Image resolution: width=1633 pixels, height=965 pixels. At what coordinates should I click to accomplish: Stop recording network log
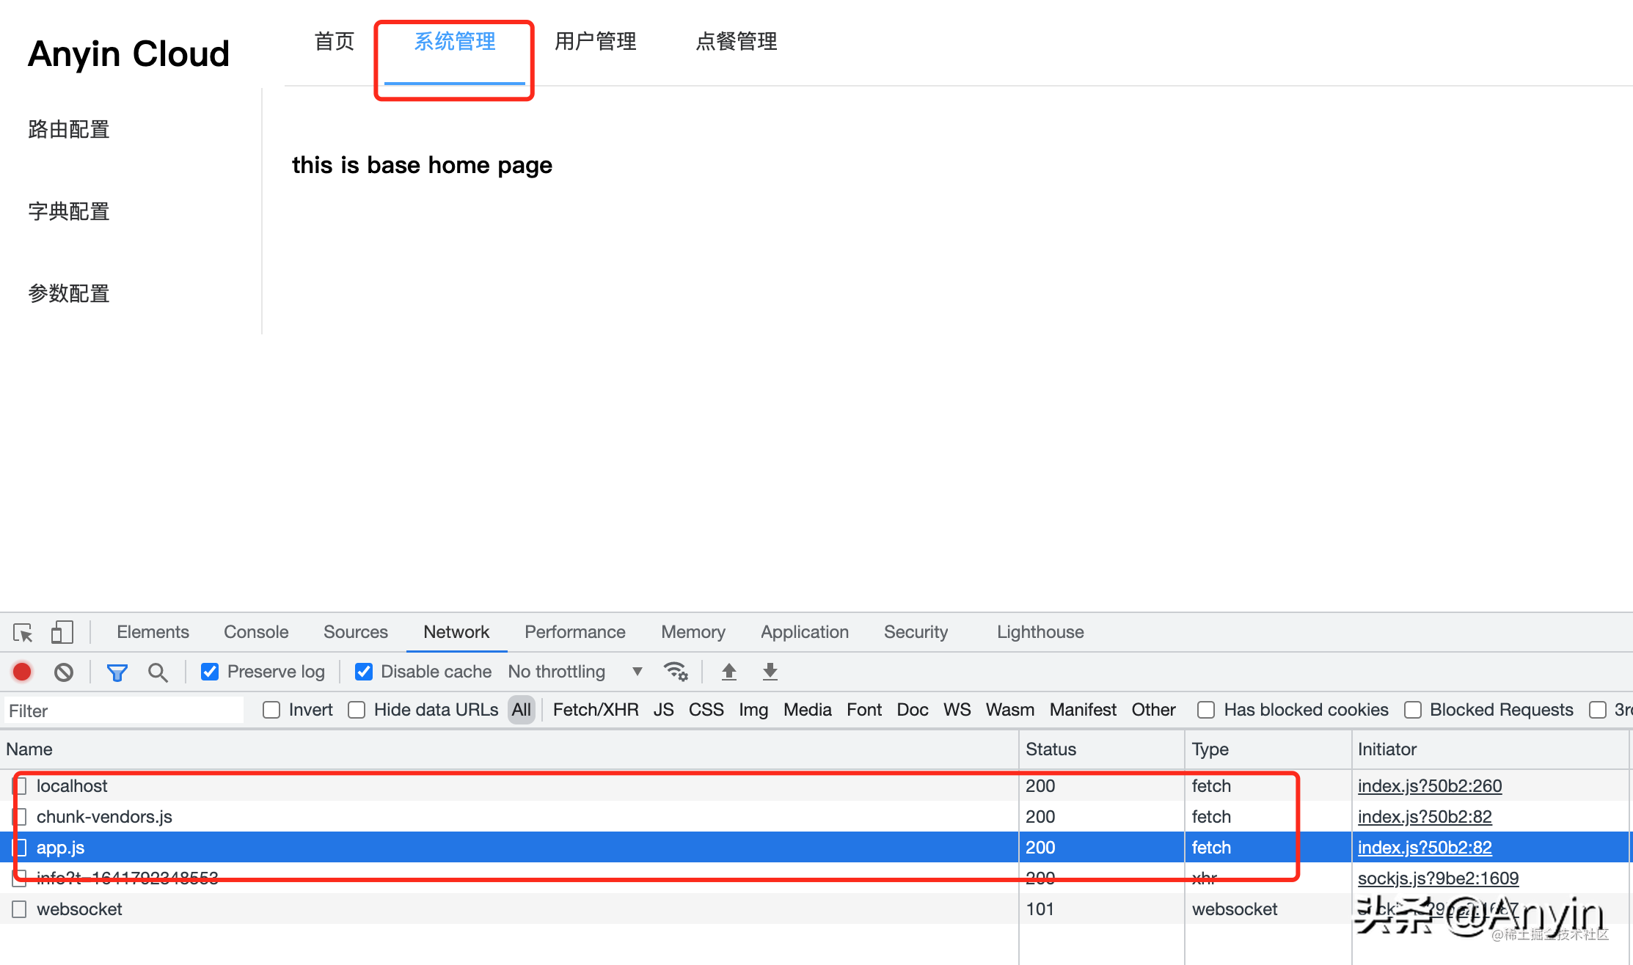click(22, 672)
